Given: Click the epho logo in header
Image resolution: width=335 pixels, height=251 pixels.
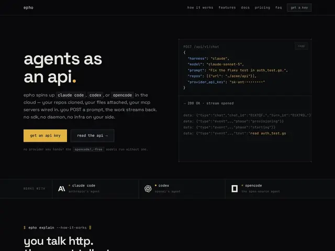Looking at the screenshot, I should coord(28,8).
